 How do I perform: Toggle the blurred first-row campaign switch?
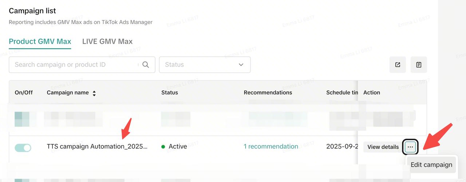tap(22, 119)
